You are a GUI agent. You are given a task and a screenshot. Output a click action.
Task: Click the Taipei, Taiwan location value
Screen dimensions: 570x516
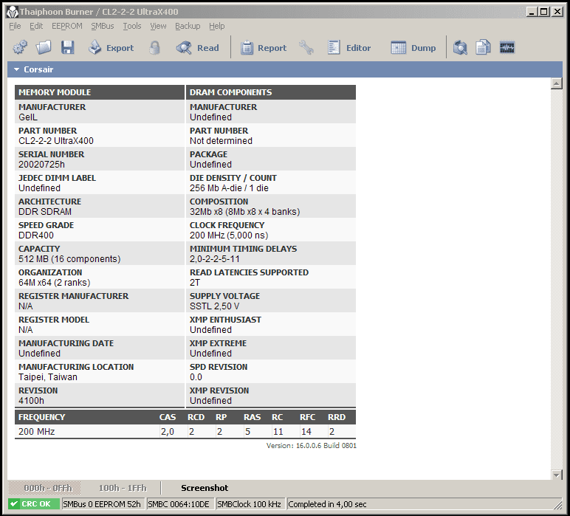48,377
